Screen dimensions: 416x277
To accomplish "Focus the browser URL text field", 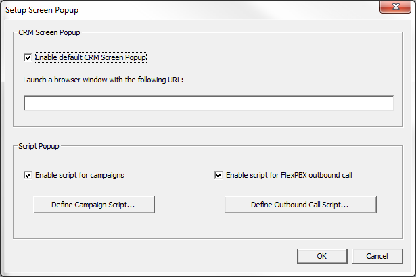I will pos(208,103).
